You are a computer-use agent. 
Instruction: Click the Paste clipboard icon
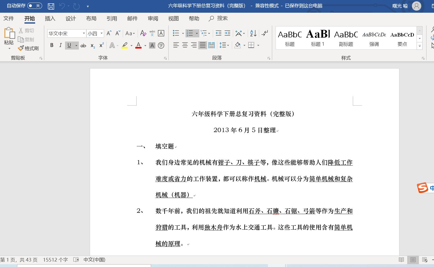coord(9,33)
